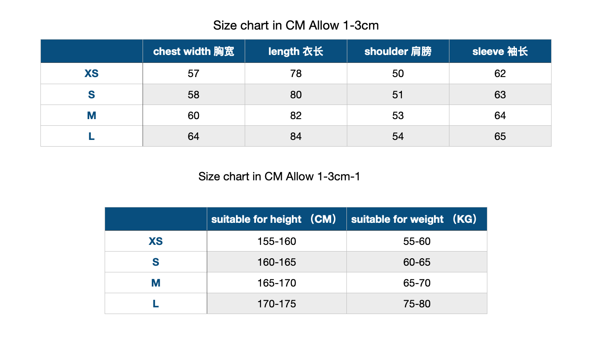This screenshot has height=344, width=592.
Task: Click the weight range 75-80 cell
Action: click(x=417, y=304)
